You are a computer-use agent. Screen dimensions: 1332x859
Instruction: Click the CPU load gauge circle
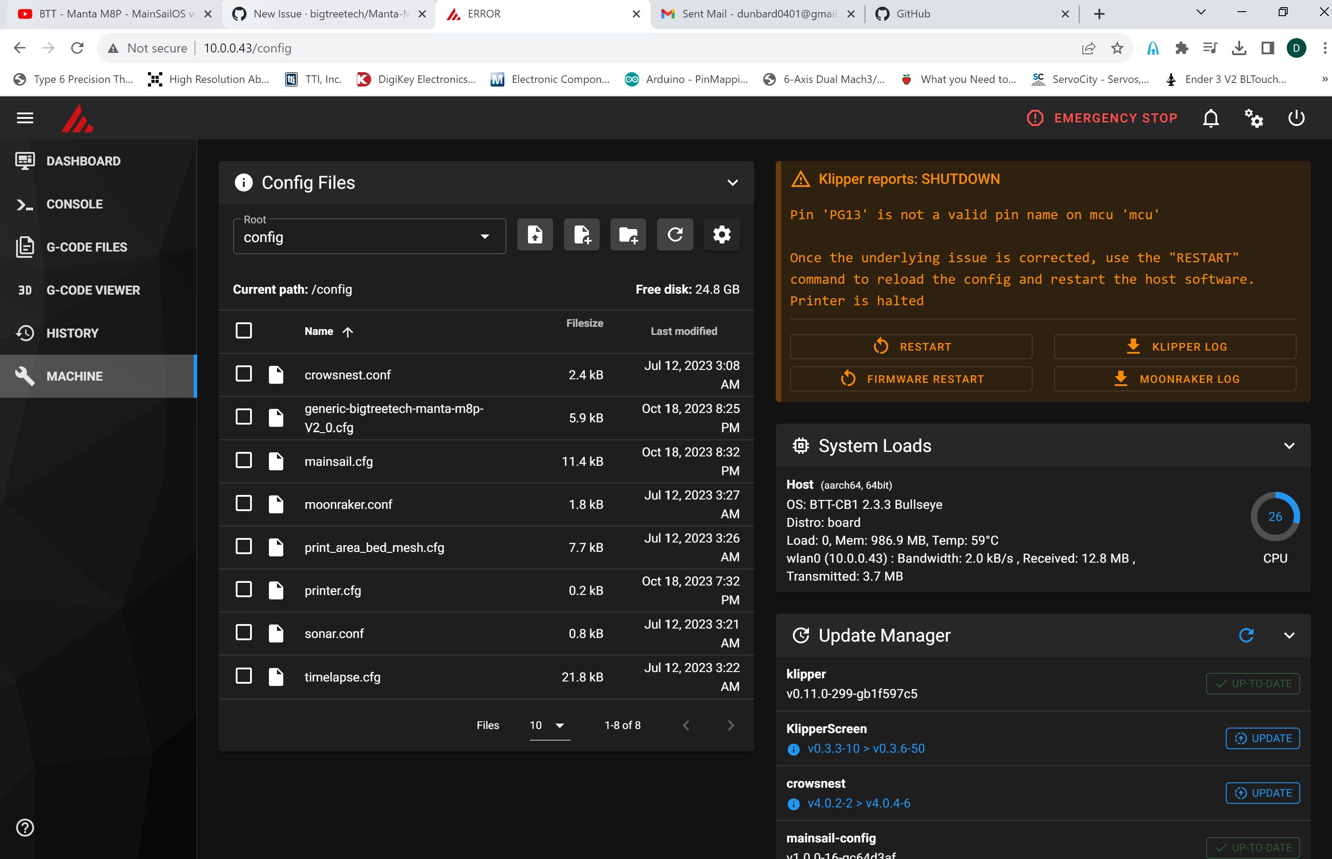1275,516
